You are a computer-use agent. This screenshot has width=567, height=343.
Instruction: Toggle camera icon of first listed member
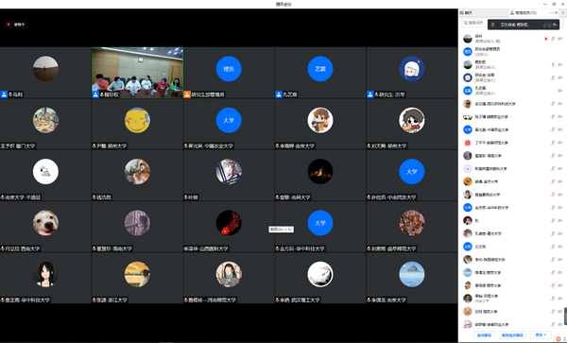click(x=560, y=39)
